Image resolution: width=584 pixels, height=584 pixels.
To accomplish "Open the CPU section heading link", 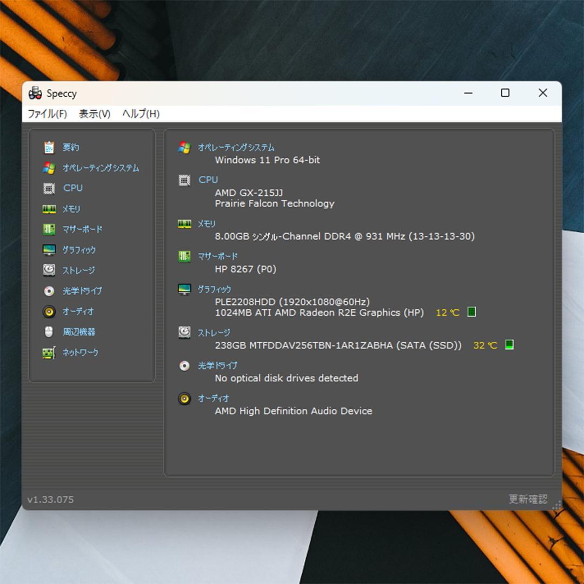I will point(207,180).
